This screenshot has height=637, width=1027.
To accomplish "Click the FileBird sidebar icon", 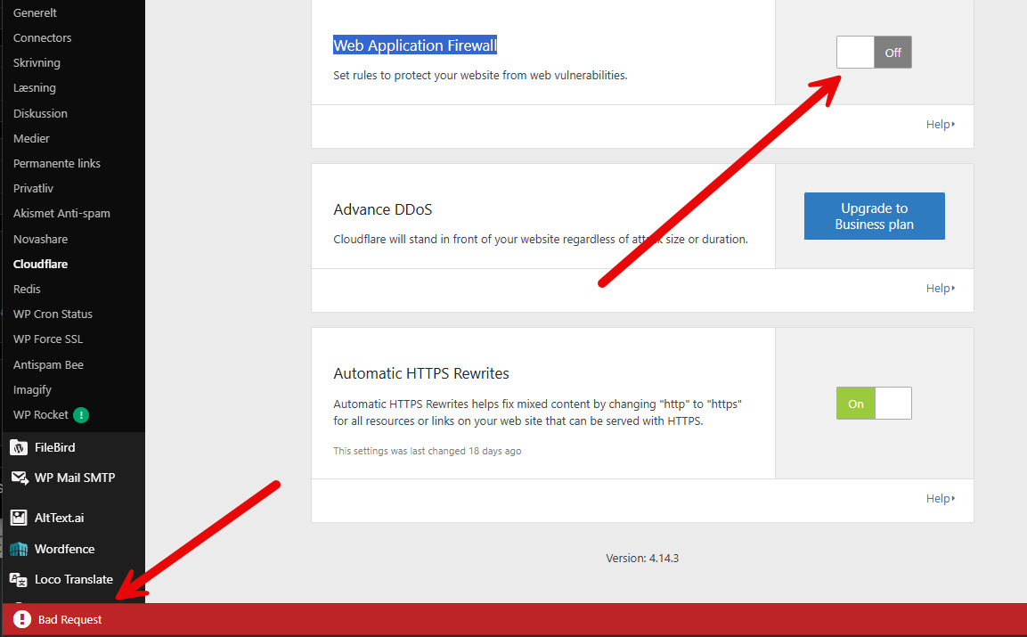I will (x=19, y=447).
